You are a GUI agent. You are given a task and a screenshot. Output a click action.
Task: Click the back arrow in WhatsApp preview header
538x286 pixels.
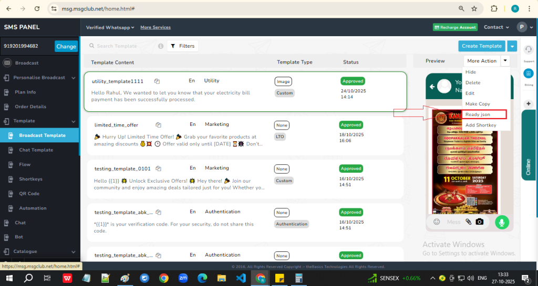coord(433,87)
